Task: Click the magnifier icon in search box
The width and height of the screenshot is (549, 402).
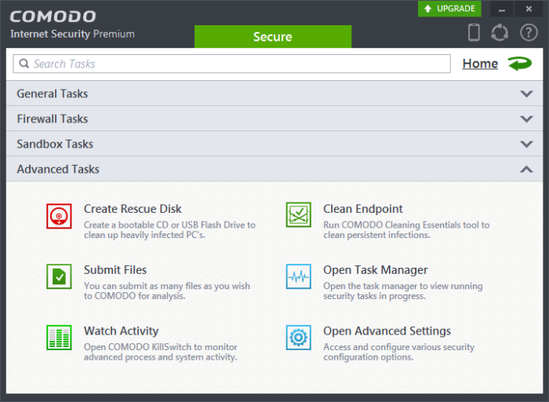Action: click(x=24, y=64)
